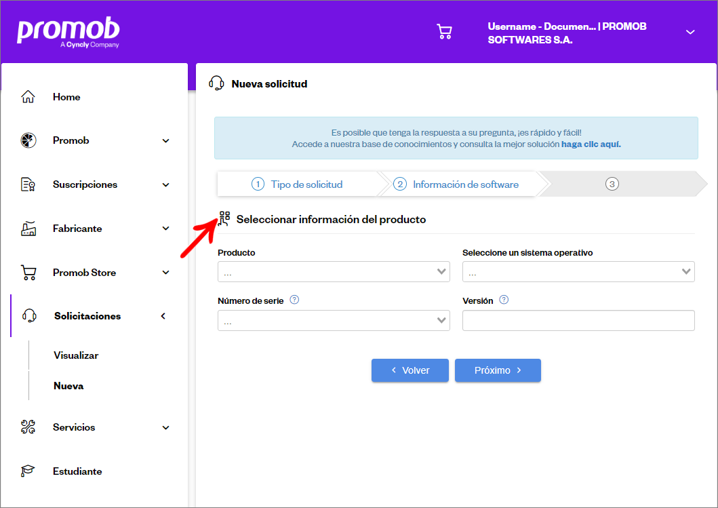Click the Home house icon
718x508 pixels.
tap(28, 97)
